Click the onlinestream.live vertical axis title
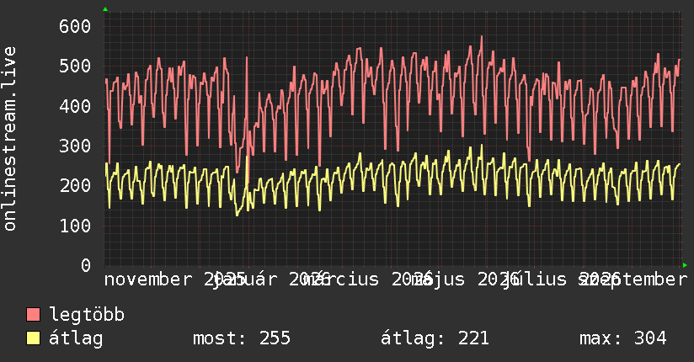The image size is (694, 362). [9, 139]
